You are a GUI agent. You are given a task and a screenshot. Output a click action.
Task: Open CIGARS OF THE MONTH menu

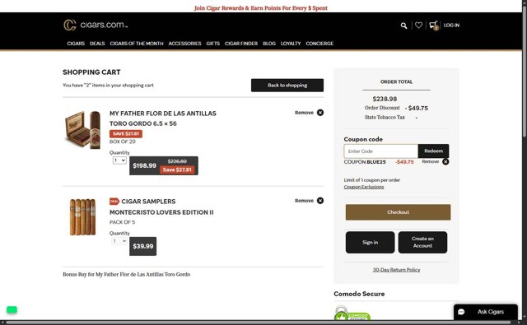pyautogui.click(x=137, y=44)
